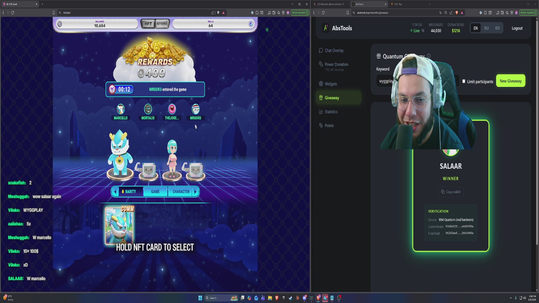The image size is (539, 303).
Task: Click the right arrow of the filter bar
Action: pos(195,192)
